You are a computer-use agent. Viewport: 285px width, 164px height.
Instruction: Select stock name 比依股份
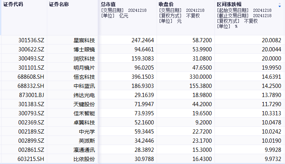[84, 159]
